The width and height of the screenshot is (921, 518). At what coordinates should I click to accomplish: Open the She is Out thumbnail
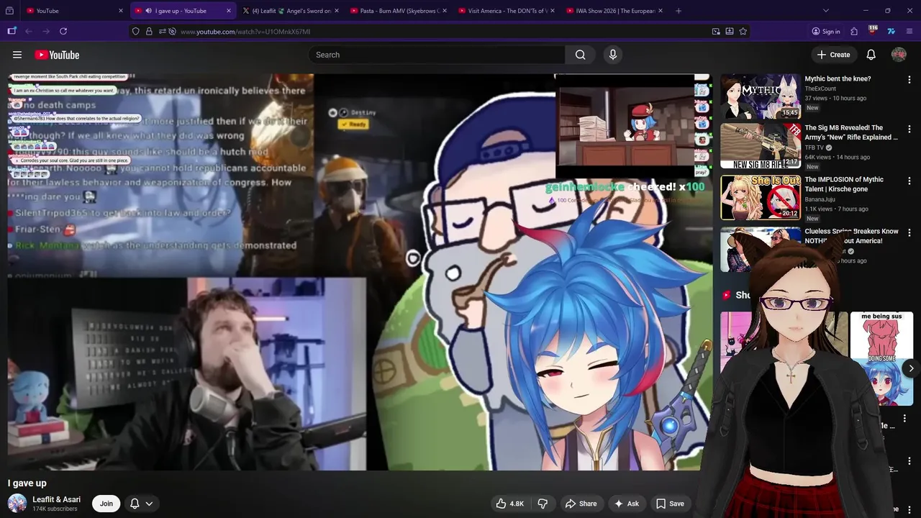coord(761,198)
